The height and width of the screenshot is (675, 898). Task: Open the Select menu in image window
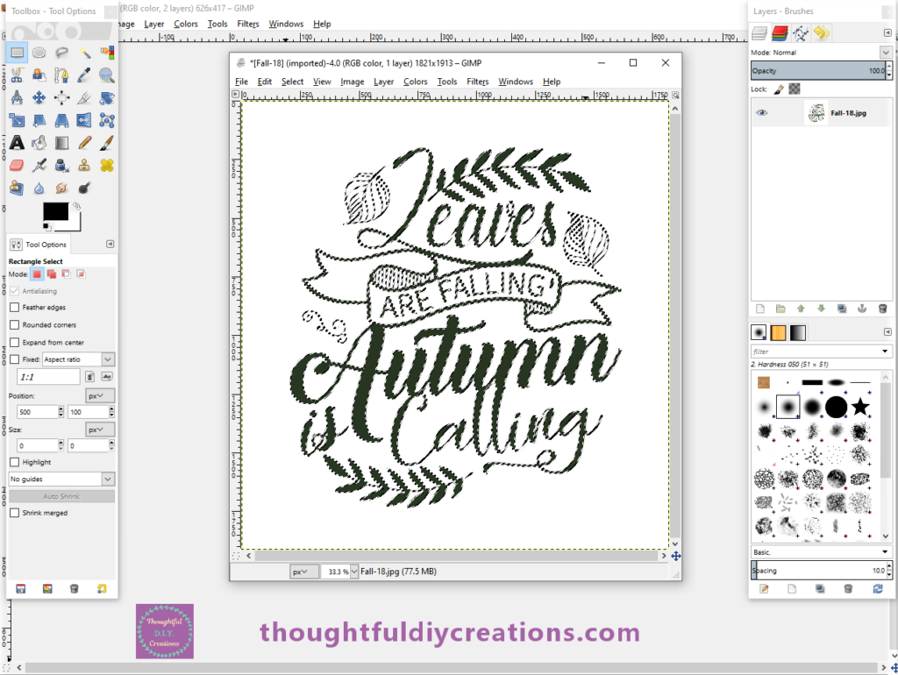click(x=292, y=82)
